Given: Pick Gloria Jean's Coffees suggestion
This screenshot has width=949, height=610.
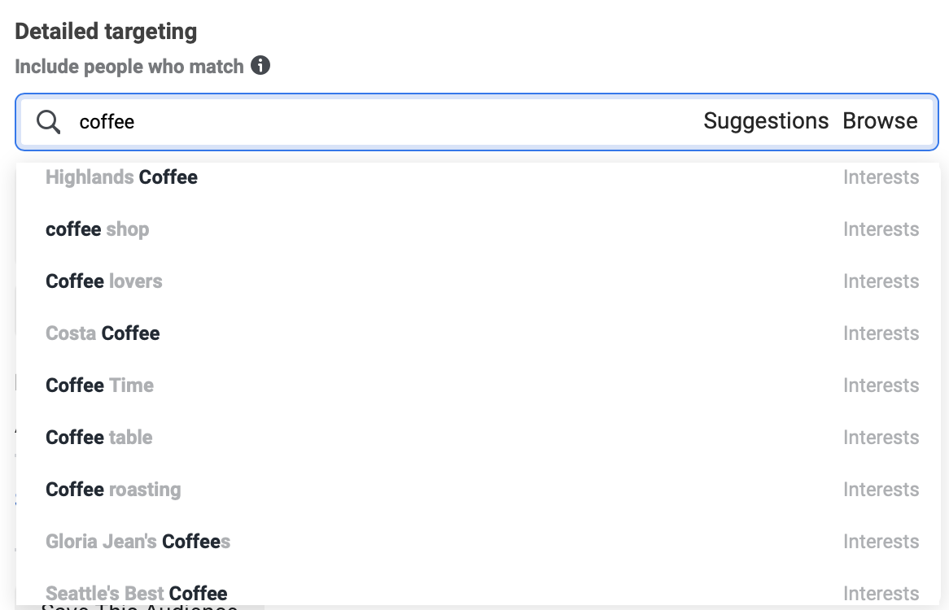Looking at the screenshot, I should coord(138,542).
